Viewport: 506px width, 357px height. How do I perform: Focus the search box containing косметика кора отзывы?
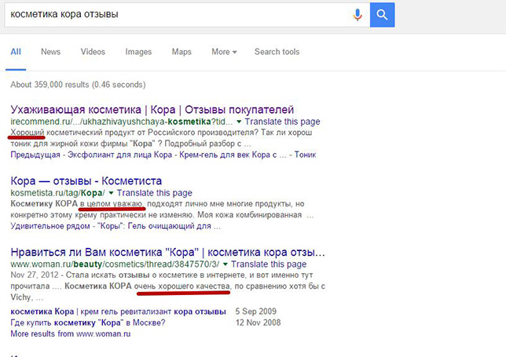point(187,15)
